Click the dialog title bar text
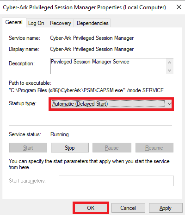The image size is (185, 215). pyautogui.click(x=84, y=7)
